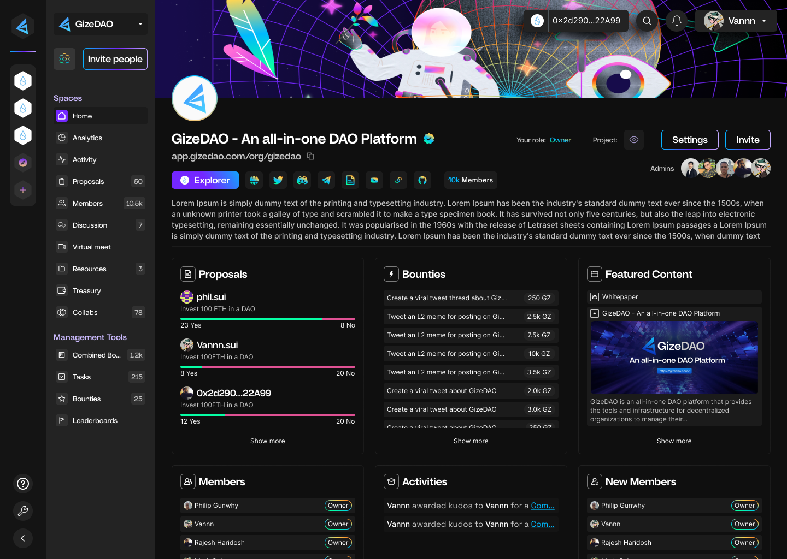Viewport: 787px width, 559px height.
Task: Open the 250 GZ viral tweet thread bounty
Action: click(471, 298)
